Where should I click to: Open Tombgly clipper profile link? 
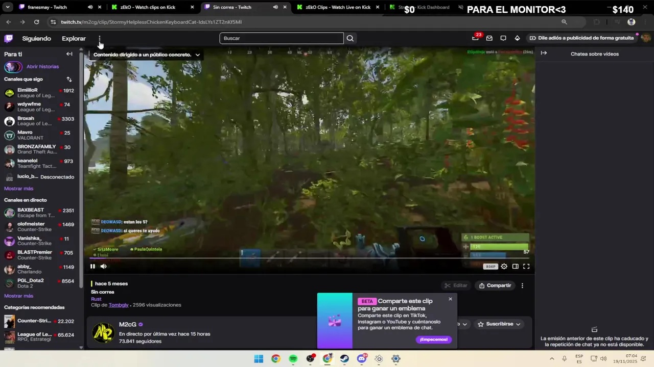coord(119,305)
